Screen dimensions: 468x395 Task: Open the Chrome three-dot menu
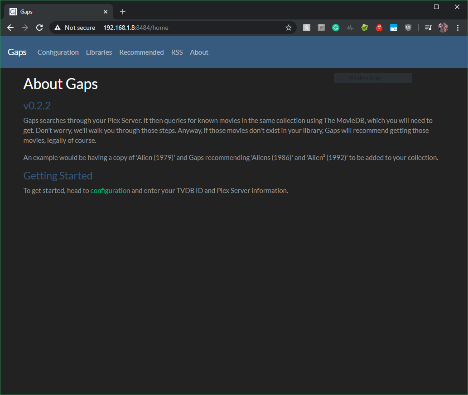(x=458, y=28)
